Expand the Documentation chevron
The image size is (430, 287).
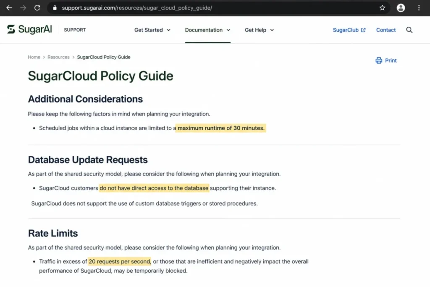(228, 30)
